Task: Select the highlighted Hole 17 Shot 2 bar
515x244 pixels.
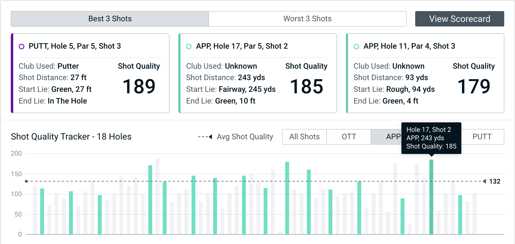Action: point(431,197)
